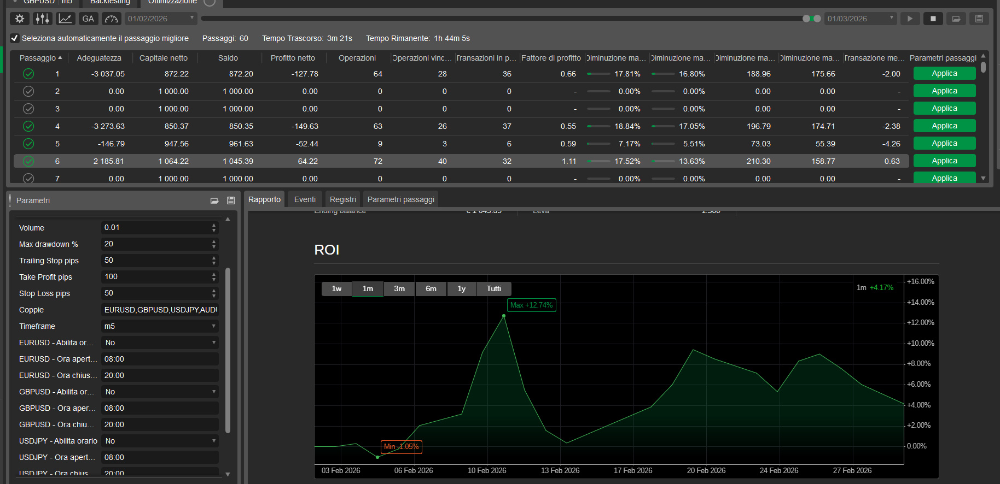Select the 3m ROI range button
The image size is (1000, 484).
click(399, 288)
